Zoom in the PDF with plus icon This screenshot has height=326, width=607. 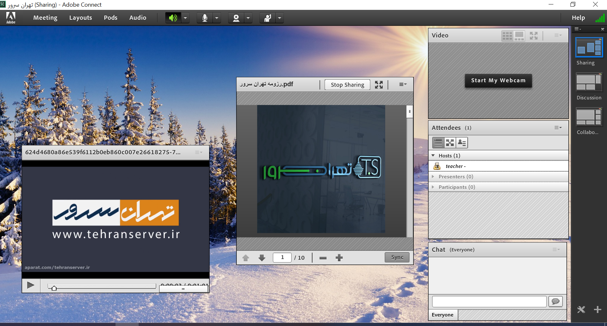[339, 258]
